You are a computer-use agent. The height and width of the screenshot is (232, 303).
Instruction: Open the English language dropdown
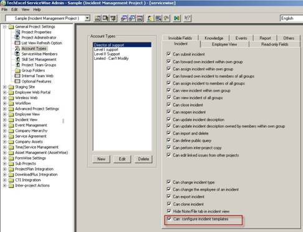tap(291, 18)
